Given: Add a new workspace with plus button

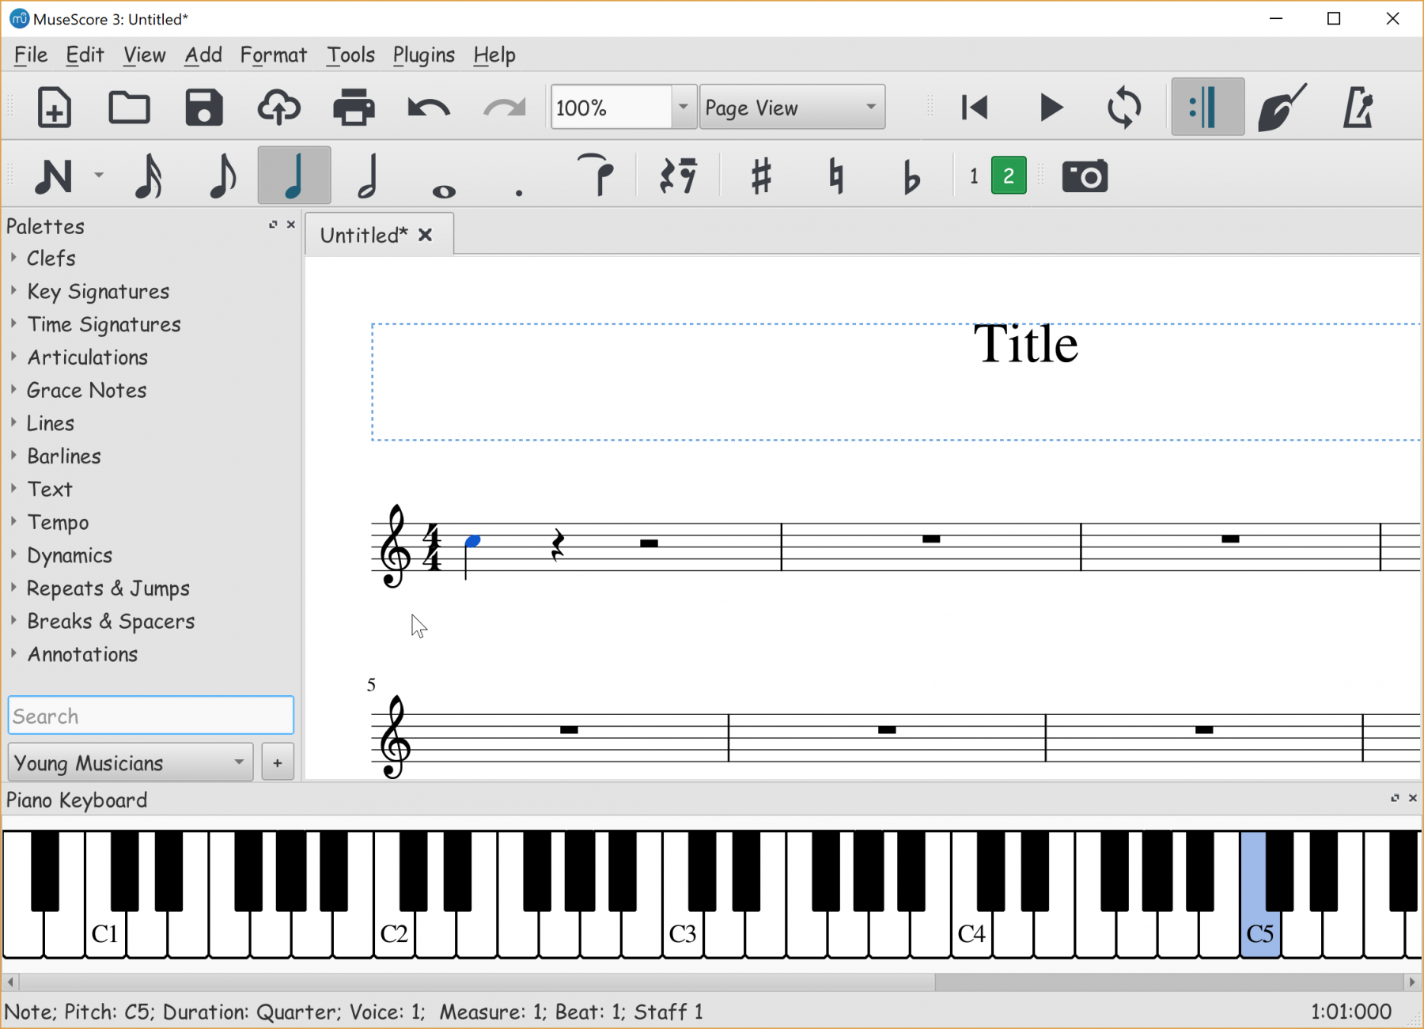Looking at the screenshot, I should [x=277, y=762].
